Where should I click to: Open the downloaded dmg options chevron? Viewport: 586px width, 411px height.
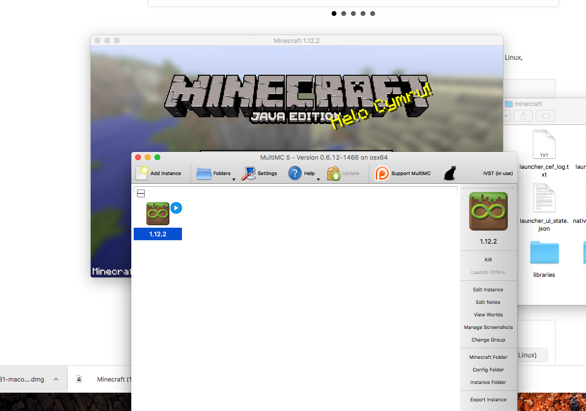pyautogui.click(x=56, y=379)
